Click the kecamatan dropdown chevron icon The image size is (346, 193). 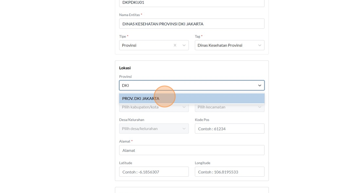tap(260, 107)
